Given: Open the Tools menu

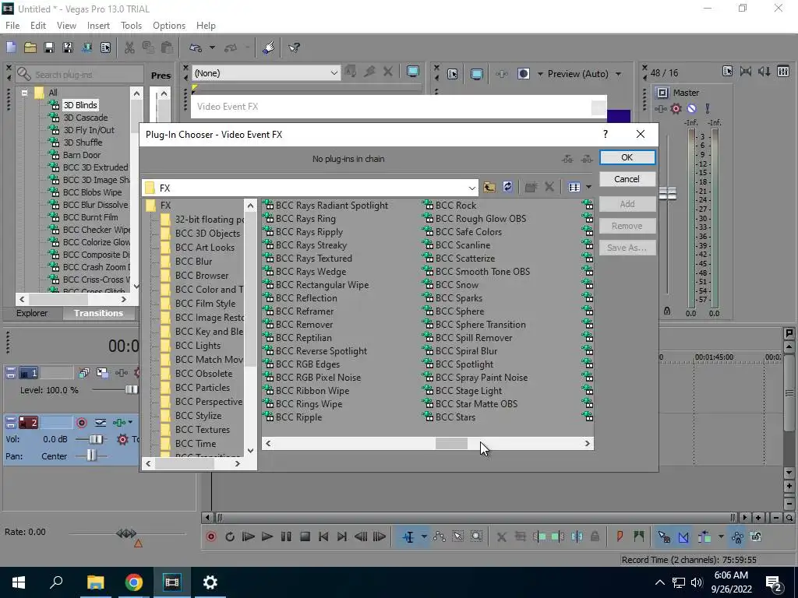Looking at the screenshot, I should pyautogui.click(x=131, y=26).
